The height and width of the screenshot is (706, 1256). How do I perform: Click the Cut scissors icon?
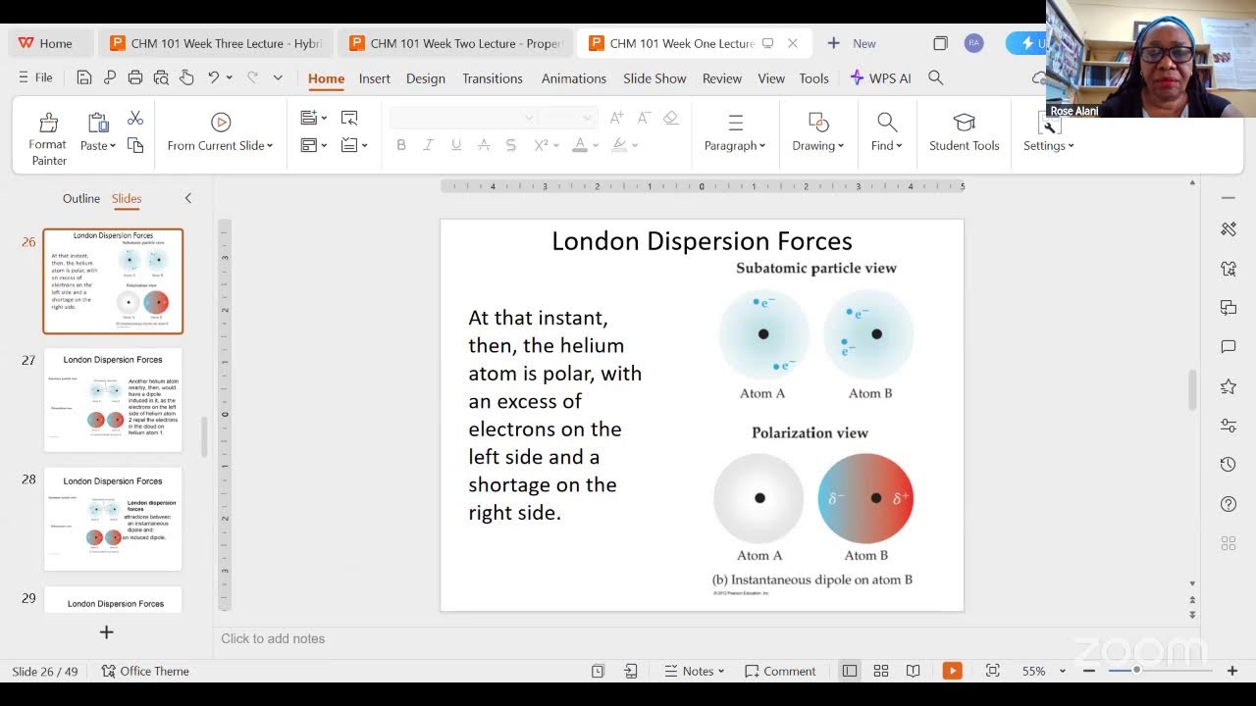[x=135, y=118]
